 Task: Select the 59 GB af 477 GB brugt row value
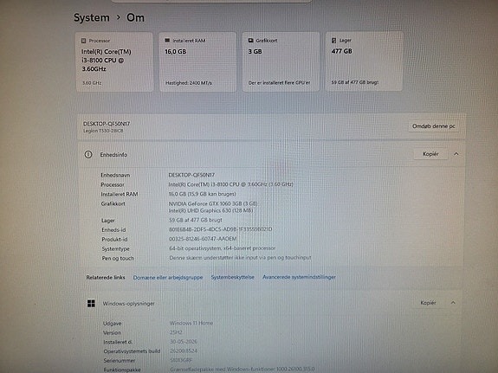tap(196, 220)
